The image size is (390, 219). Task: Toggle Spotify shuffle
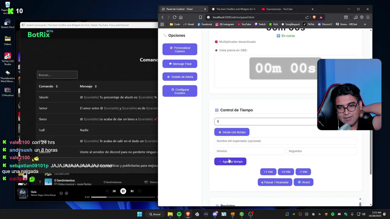(107, 191)
